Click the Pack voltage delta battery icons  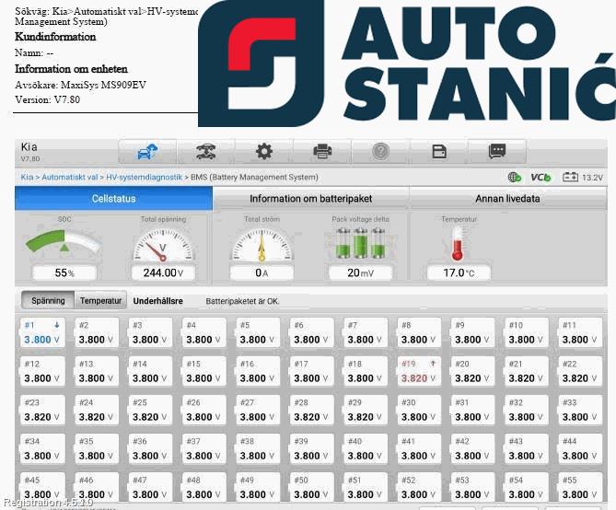(x=360, y=243)
